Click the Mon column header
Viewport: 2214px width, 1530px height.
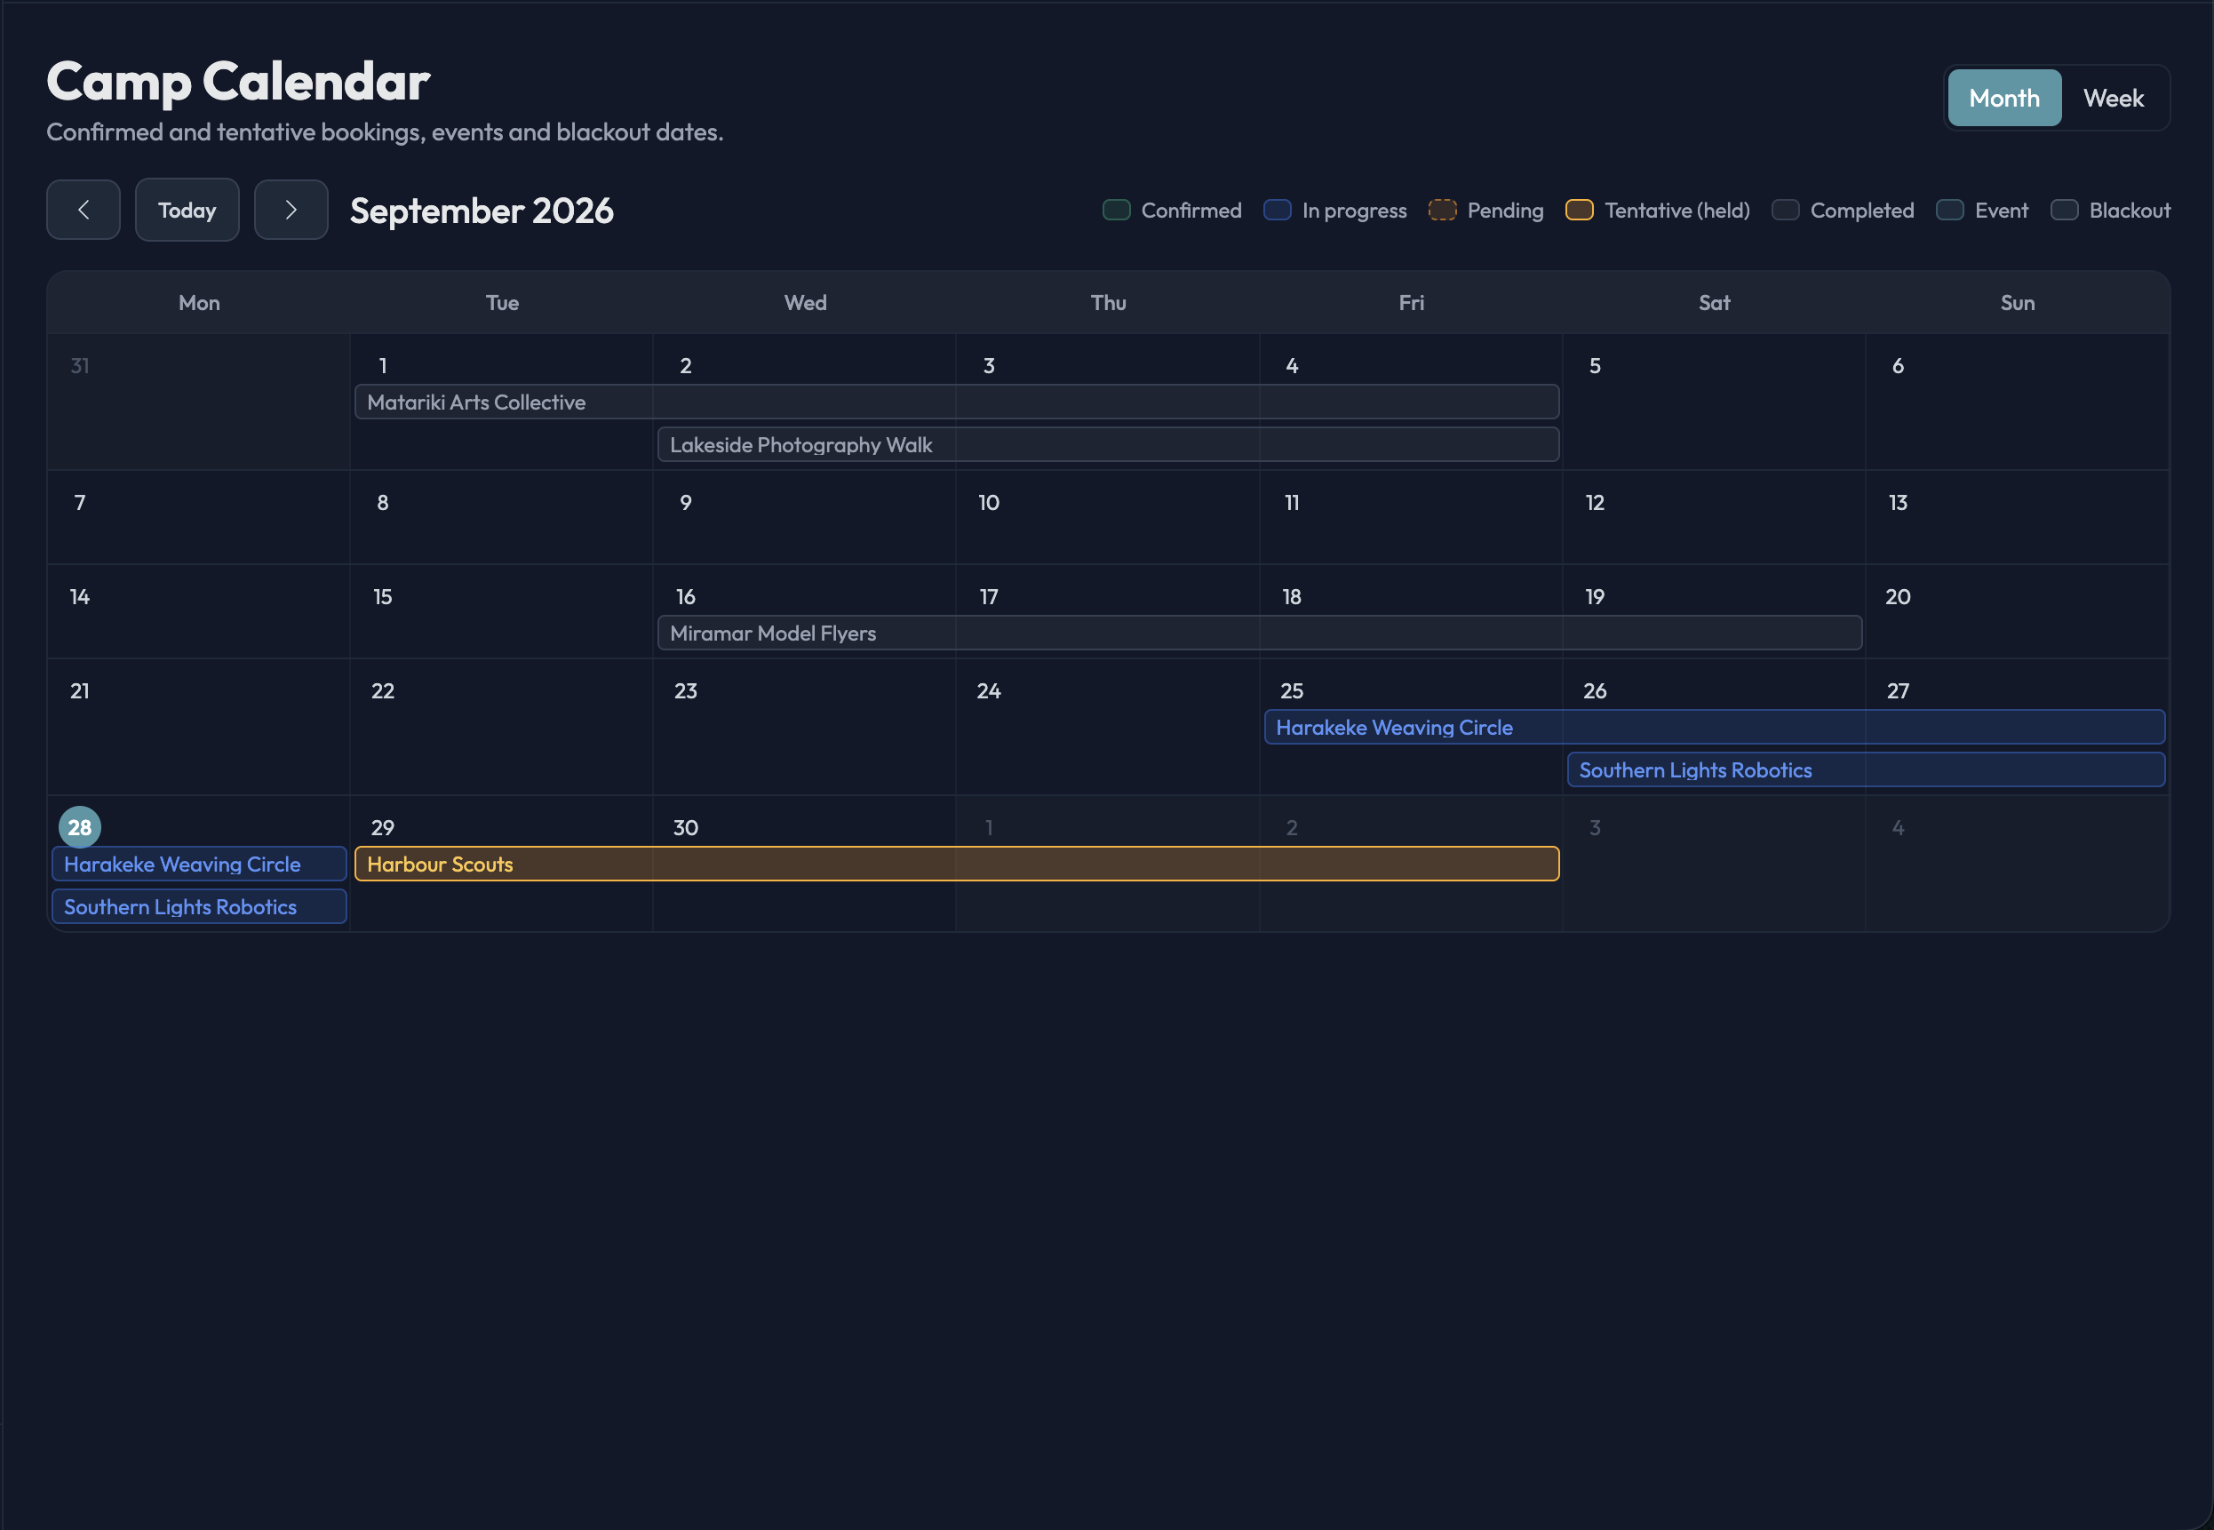pyautogui.click(x=199, y=303)
